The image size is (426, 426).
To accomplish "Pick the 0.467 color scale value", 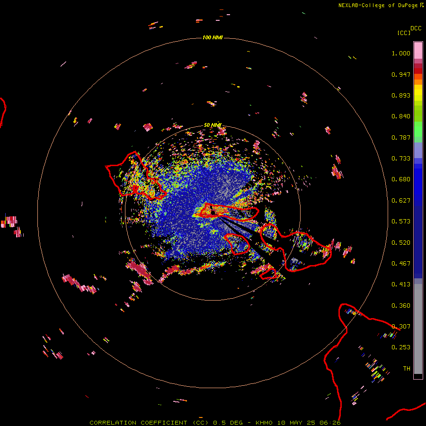I will point(401,264).
